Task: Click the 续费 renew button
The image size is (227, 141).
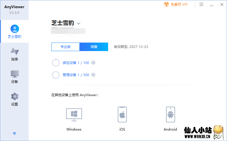Action: pos(94,47)
